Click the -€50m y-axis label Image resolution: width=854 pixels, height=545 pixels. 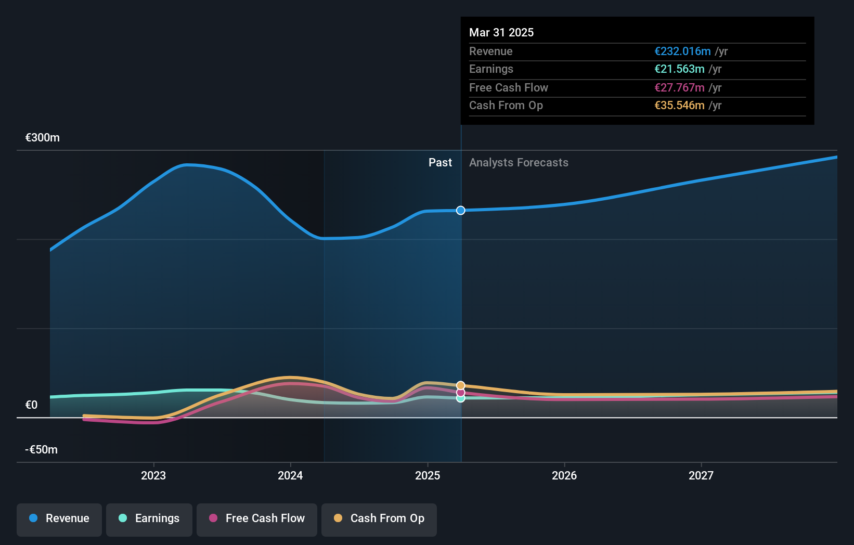[42, 450]
